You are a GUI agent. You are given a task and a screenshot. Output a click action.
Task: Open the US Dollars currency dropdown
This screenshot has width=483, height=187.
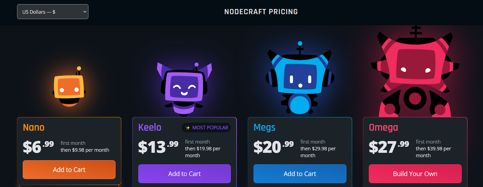(x=53, y=12)
